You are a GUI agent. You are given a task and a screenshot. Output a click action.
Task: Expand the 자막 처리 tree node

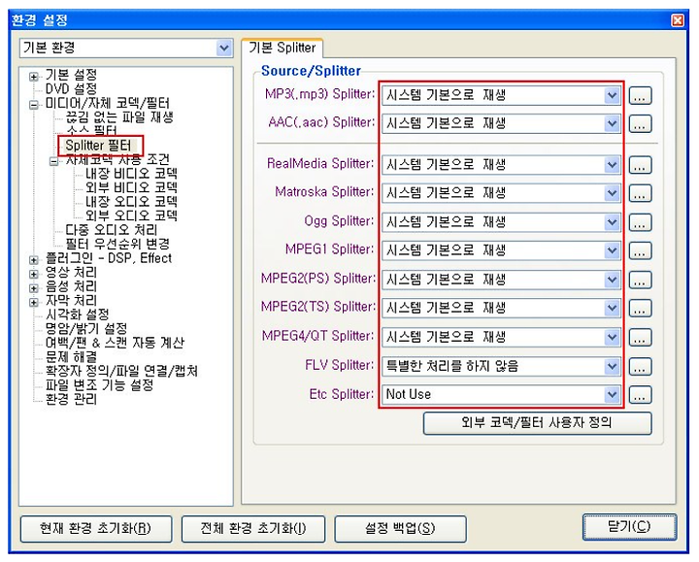(33, 302)
